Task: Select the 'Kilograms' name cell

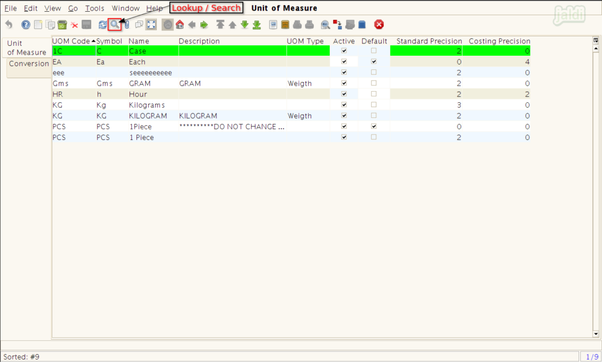Action: click(x=153, y=105)
